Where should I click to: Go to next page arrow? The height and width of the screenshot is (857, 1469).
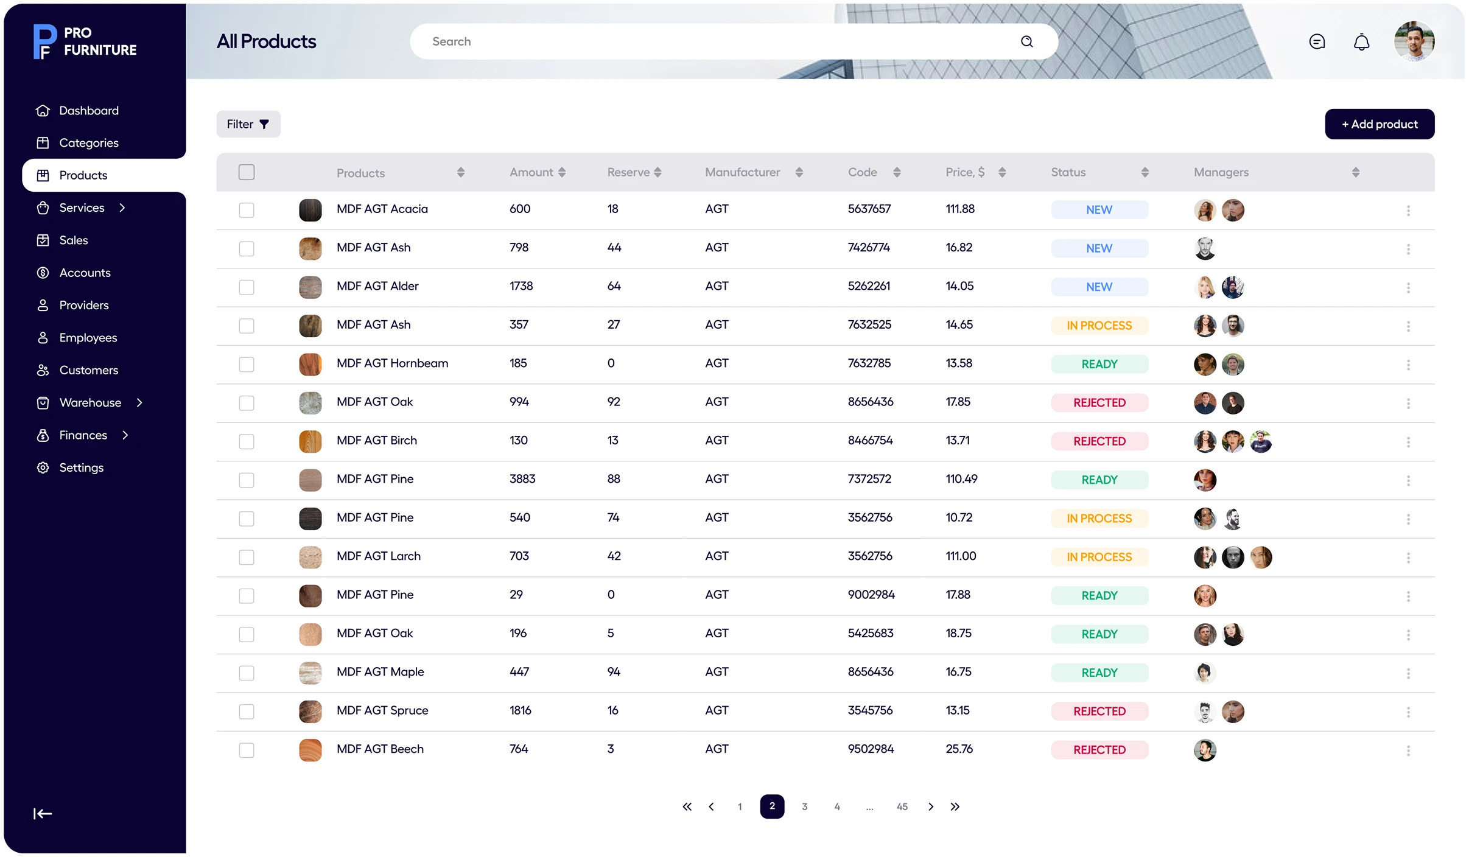930,806
